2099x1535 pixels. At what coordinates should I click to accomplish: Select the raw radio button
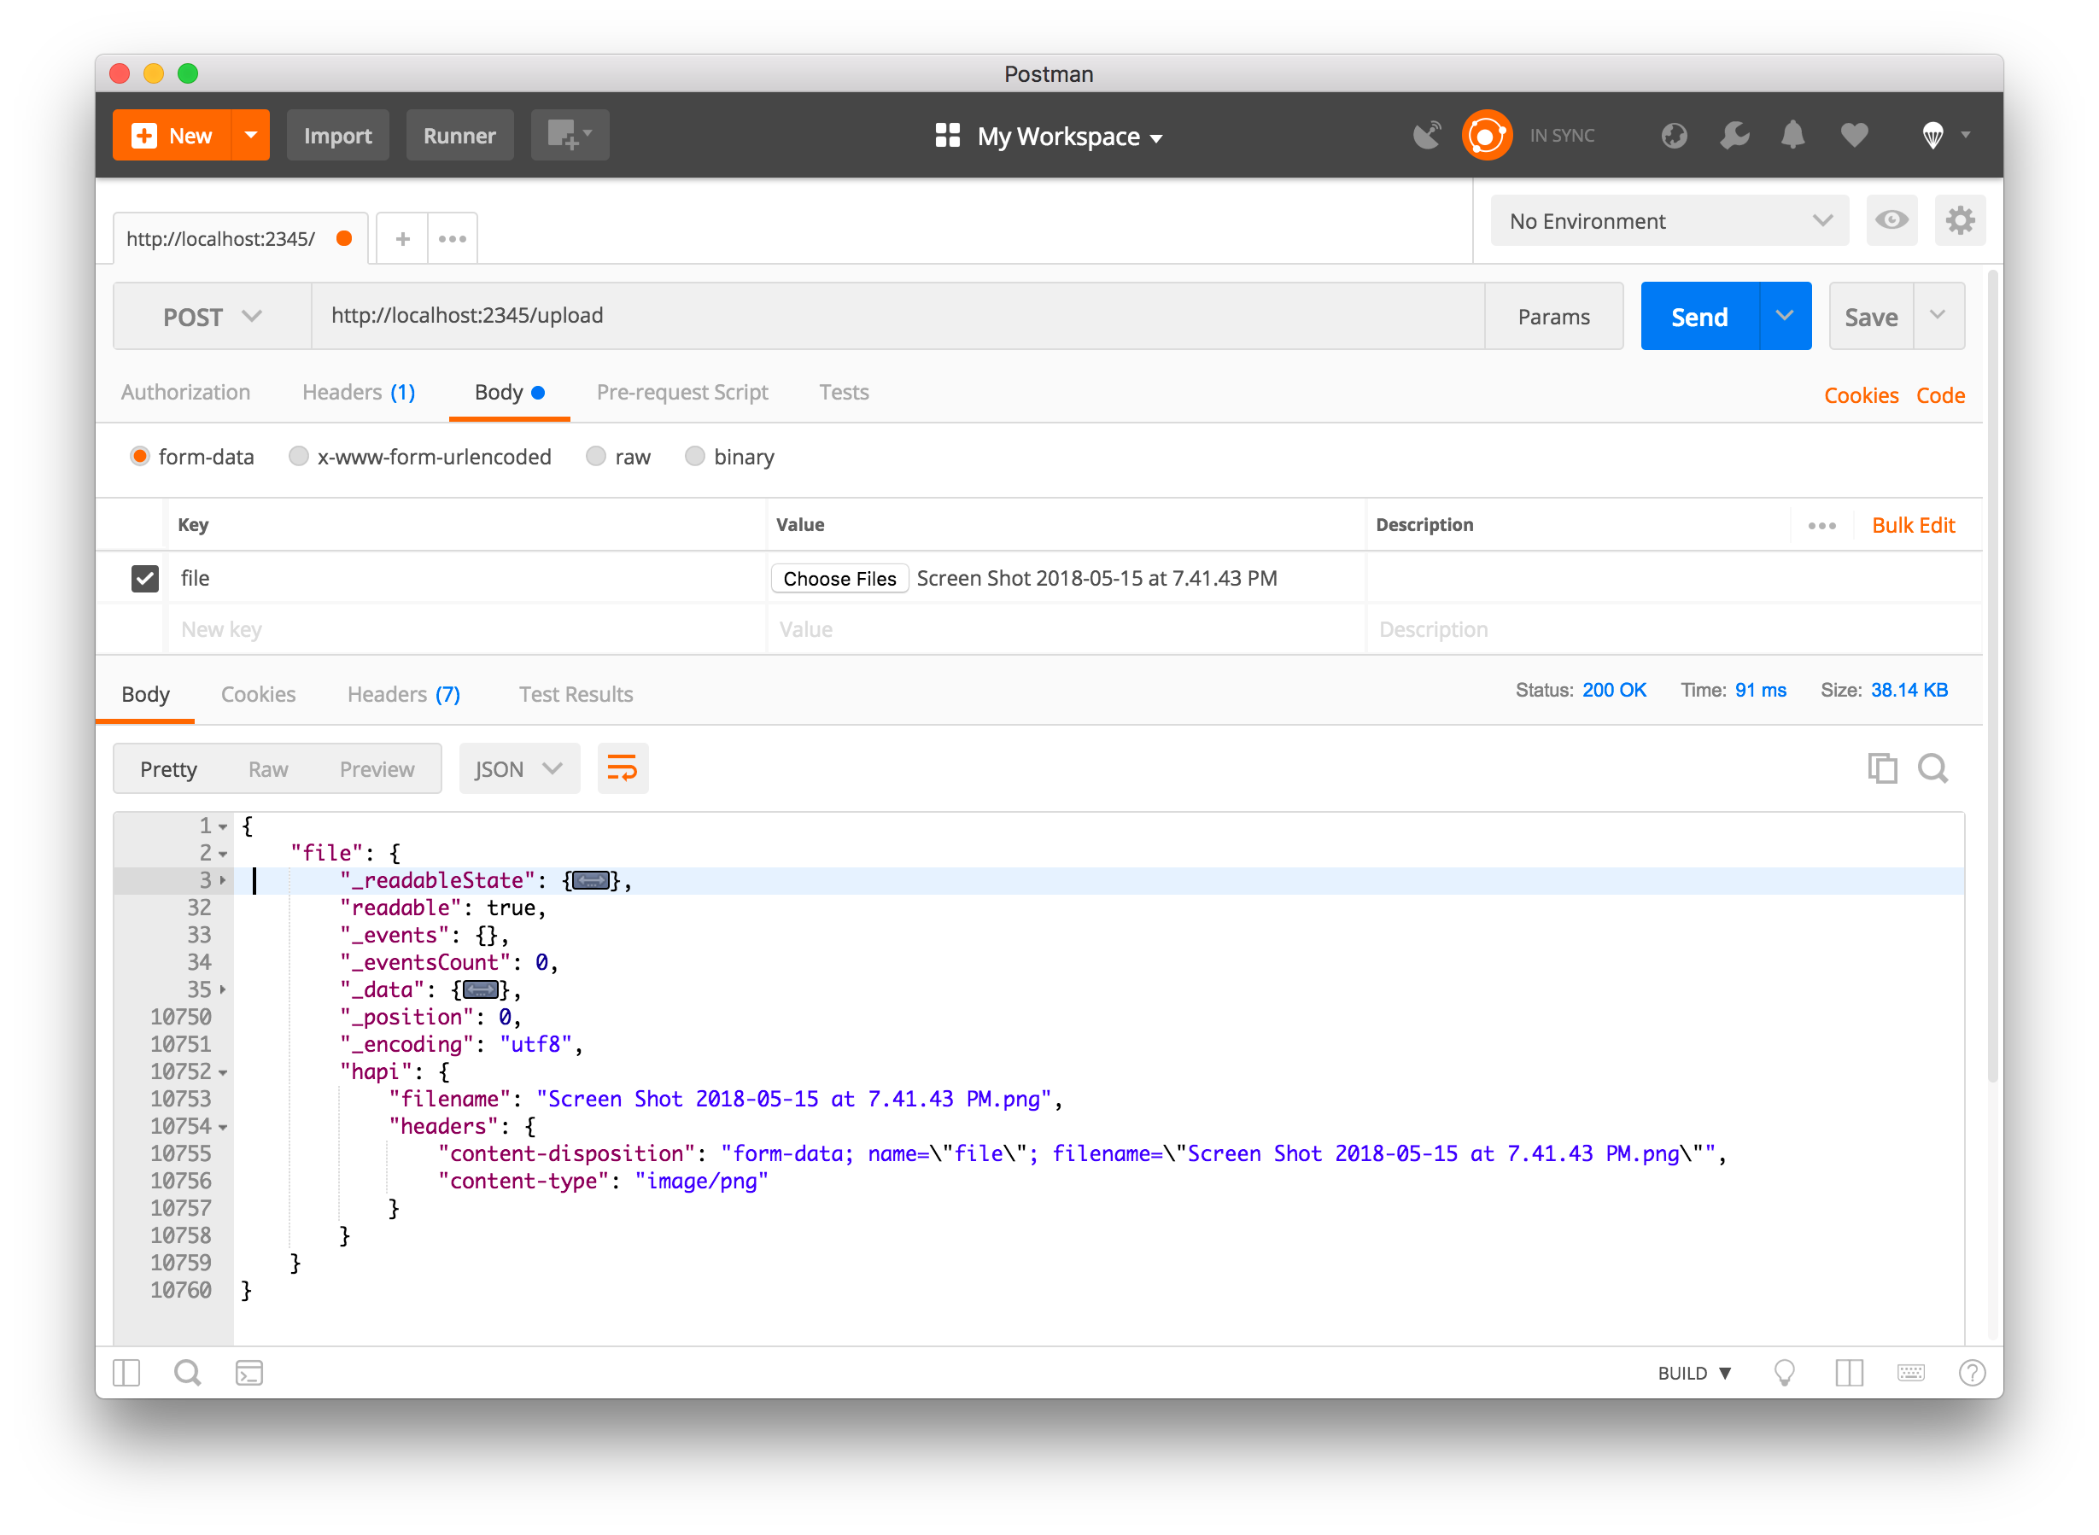click(595, 456)
